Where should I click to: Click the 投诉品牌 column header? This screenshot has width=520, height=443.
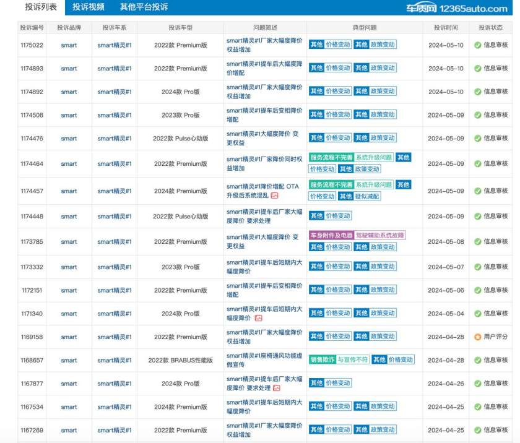[69, 27]
